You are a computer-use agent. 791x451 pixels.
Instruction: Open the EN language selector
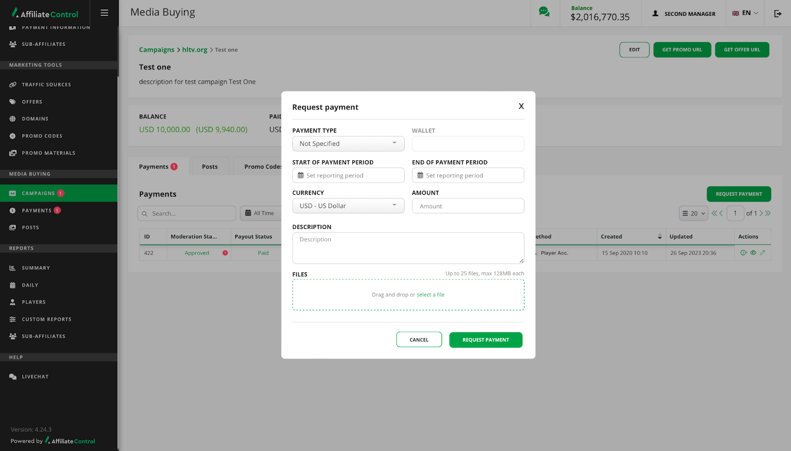(x=745, y=13)
